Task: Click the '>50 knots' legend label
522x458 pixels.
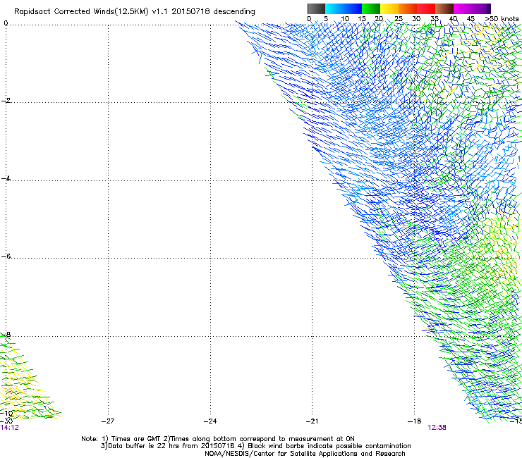Action: [x=502, y=19]
